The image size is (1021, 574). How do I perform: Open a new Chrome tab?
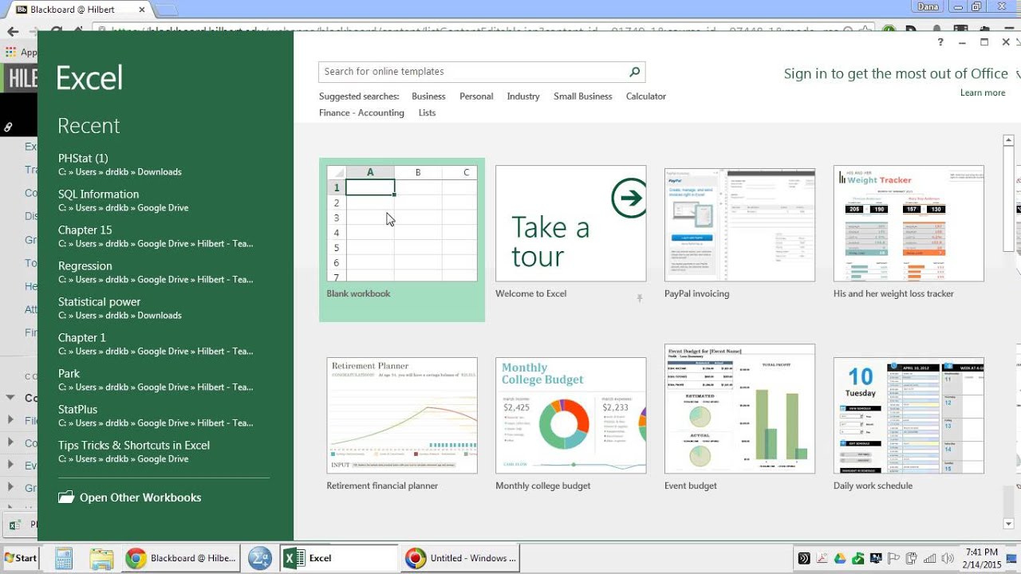click(x=166, y=10)
